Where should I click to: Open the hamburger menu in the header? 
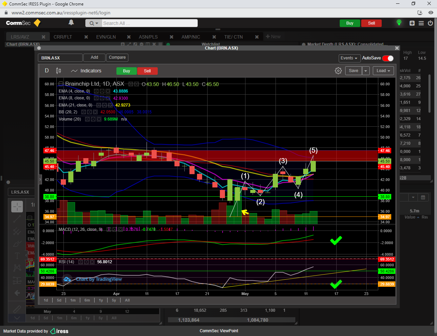421,23
